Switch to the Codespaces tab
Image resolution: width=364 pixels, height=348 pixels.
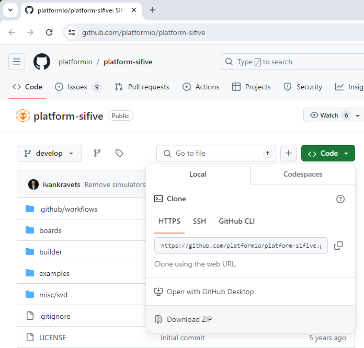[x=302, y=174]
